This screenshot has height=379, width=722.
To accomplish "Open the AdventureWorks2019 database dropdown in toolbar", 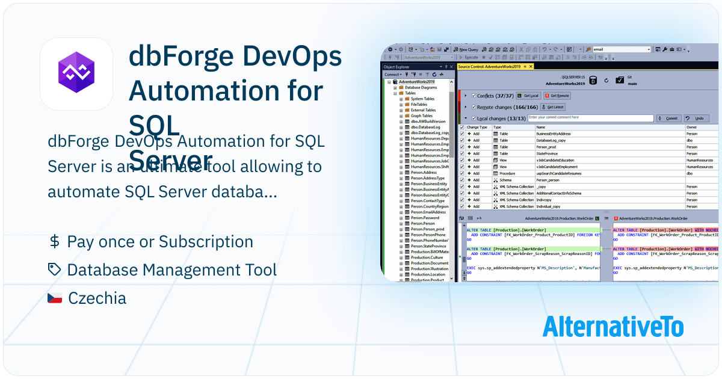I will (452, 57).
